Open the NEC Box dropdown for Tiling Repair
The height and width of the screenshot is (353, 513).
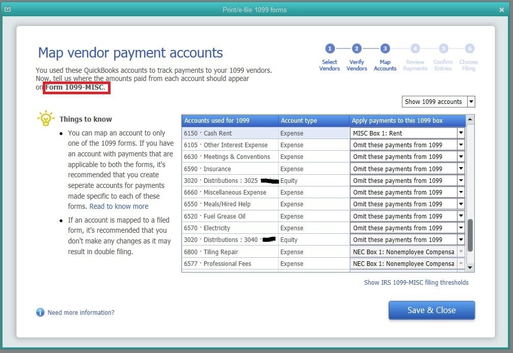point(461,252)
